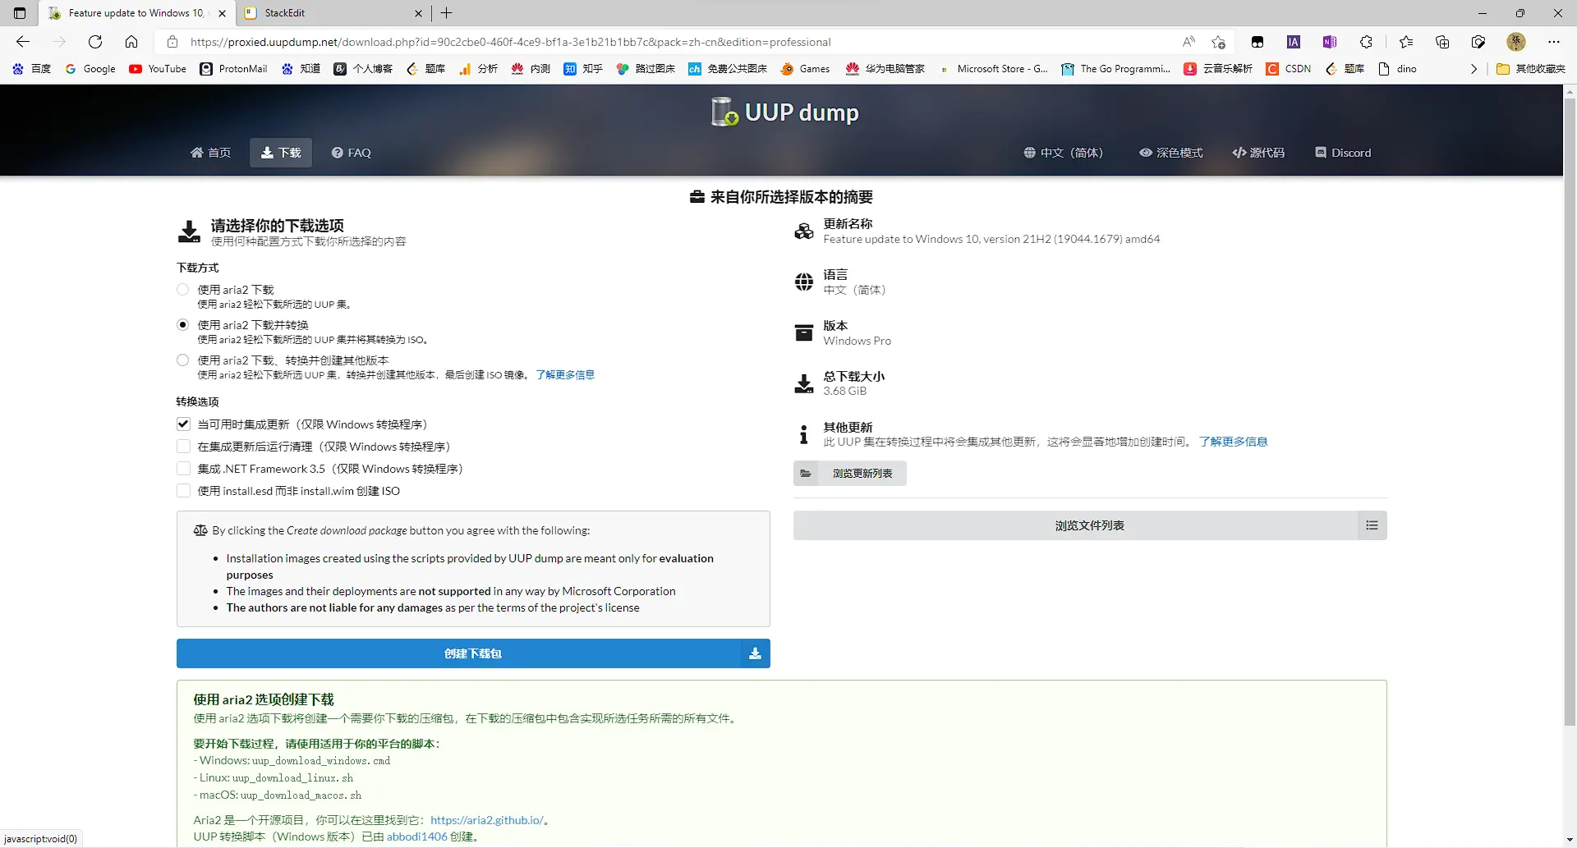Image resolution: width=1577 pixels, height=848 pixels.
Task: Reload the current page
Action: pos(95,42)
